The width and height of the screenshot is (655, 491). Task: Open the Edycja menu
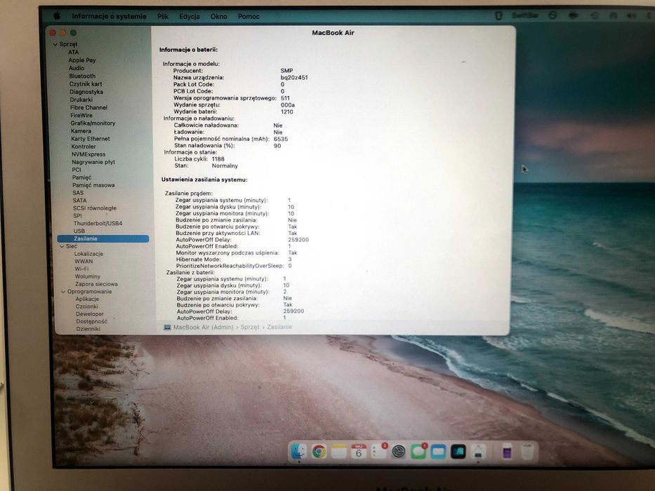tap(190, 16)
